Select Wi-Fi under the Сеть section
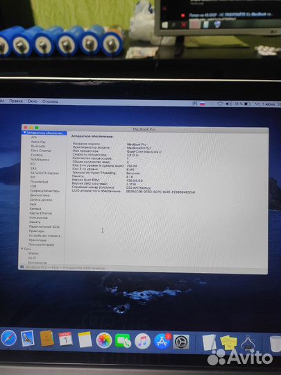Screen dimensions: 281x375 click(32, 258)
